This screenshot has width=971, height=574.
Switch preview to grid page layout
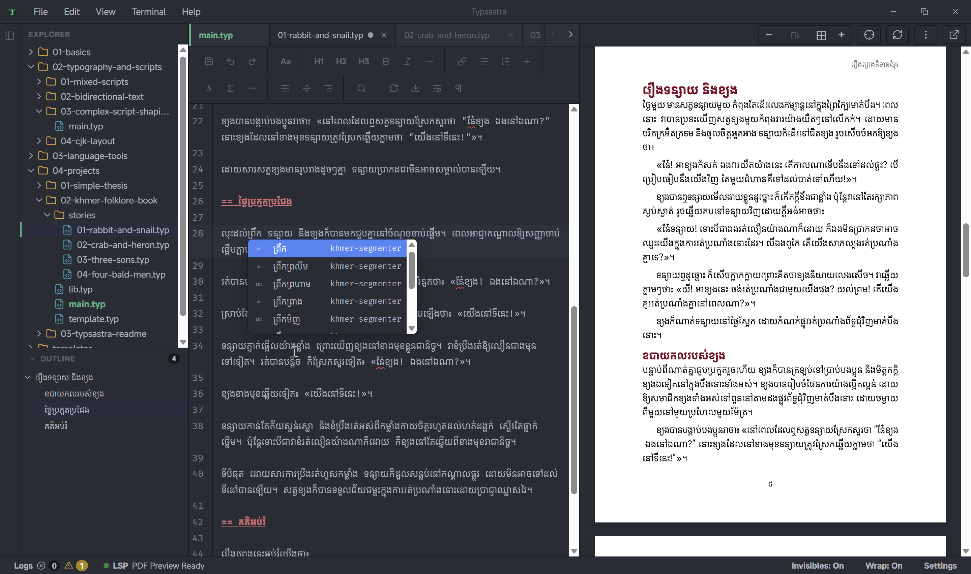(x=821, y=35)
